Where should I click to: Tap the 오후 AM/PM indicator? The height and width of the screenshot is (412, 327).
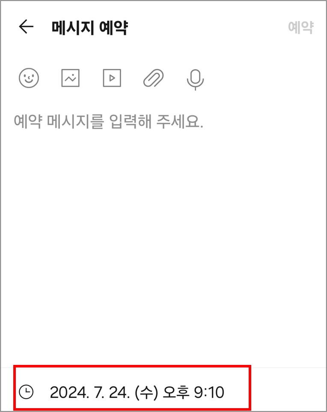tap(176, 392)
